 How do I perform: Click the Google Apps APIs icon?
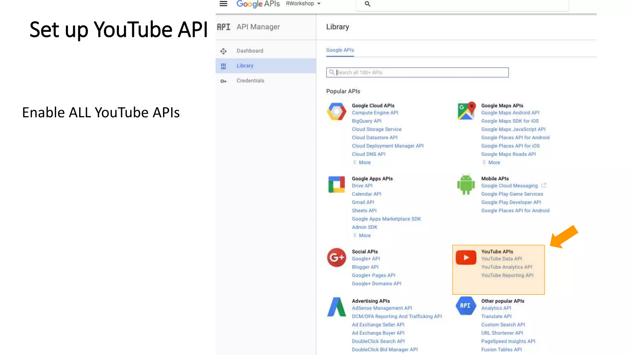point(336,184)
